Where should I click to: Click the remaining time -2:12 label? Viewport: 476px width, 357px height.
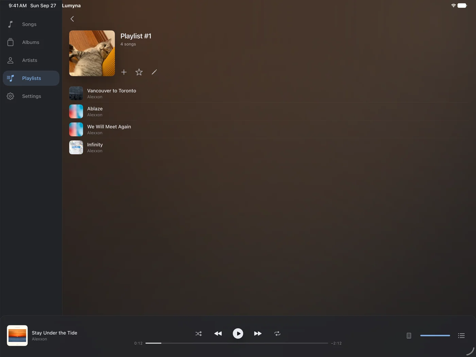pos(336,343)
